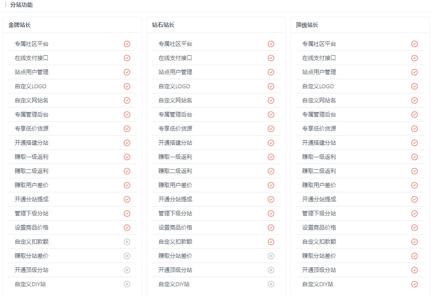The width and height of the screenshot is (431, 296).
Task: Click 设置商品价格 text under 顶级站长
Action: tap(319, 227)
